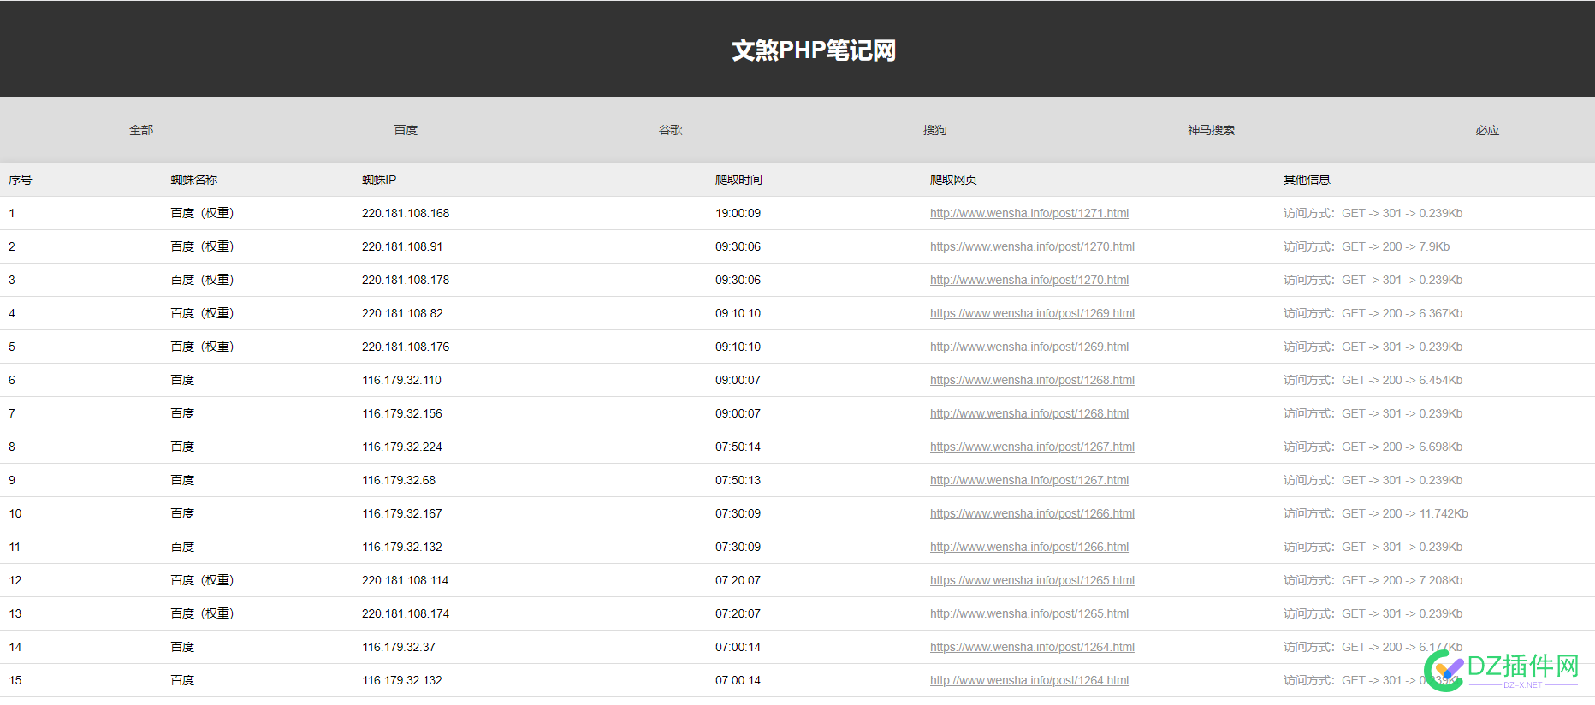
Task: Click info text GET -> 200 -> 6.698Kb
Action: click(x=1402, y=447)
